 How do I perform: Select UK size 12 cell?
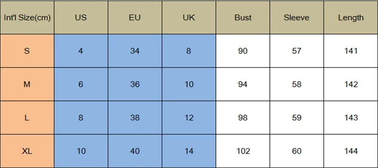click(x=189, y=118)
